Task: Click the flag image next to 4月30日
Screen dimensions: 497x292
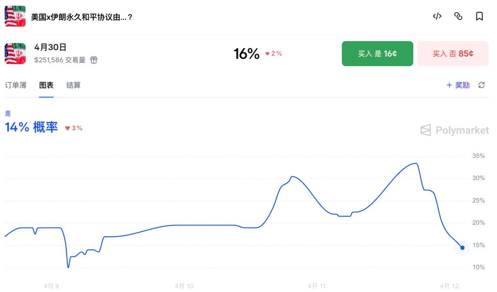Action: click(x=15, y=54)
